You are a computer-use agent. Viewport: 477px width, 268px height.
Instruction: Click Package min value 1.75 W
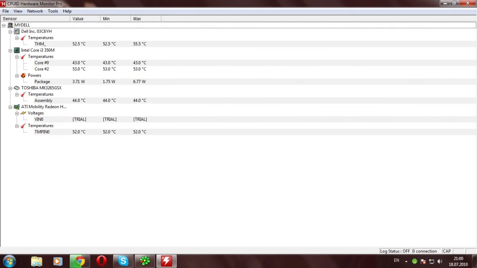pyautogui.click(x=109, y=82)
